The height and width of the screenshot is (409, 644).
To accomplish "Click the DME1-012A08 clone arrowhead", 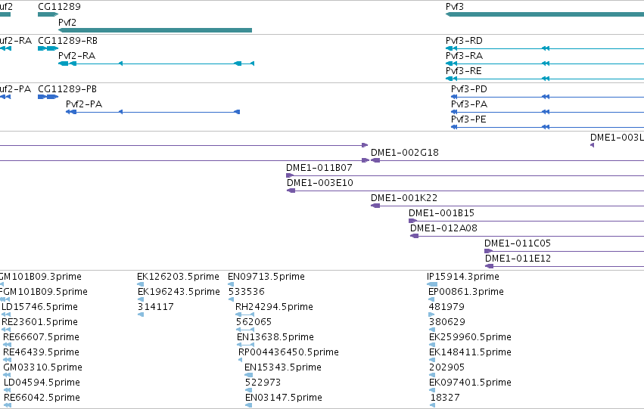I will point(415,236).
